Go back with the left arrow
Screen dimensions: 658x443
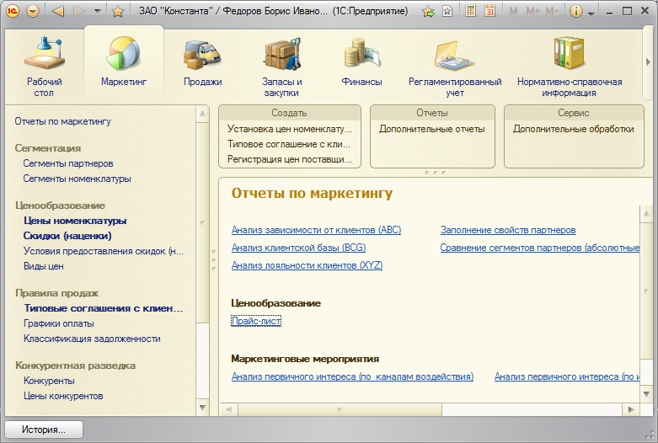click(x=58, y=11)
